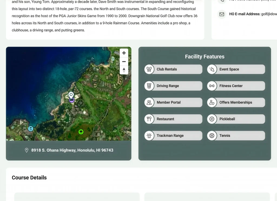The width and height of the screenshot is (277, 201).
Task: Click the Event Space party icon
Action: click(x=212, y=69)
